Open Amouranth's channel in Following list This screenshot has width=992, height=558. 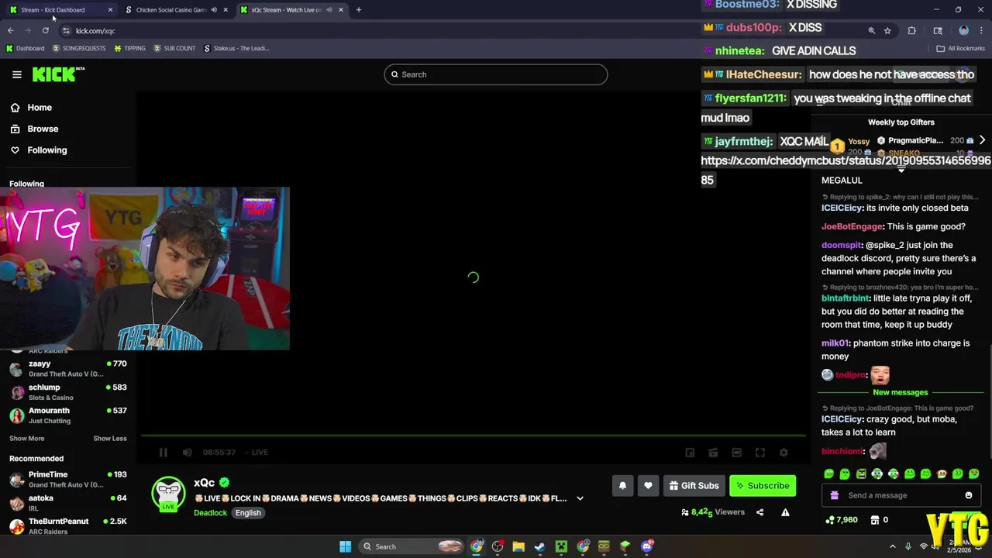(x=67, y=415)
